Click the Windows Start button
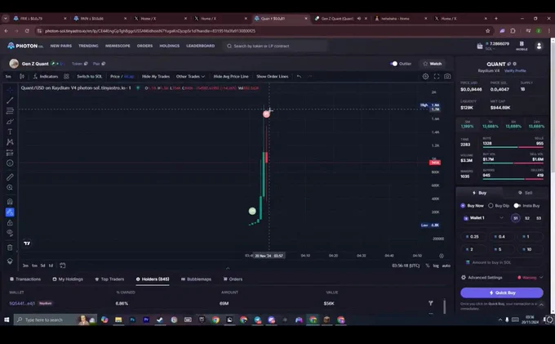This screenshot has width=555, height=344. coord(7,320)
